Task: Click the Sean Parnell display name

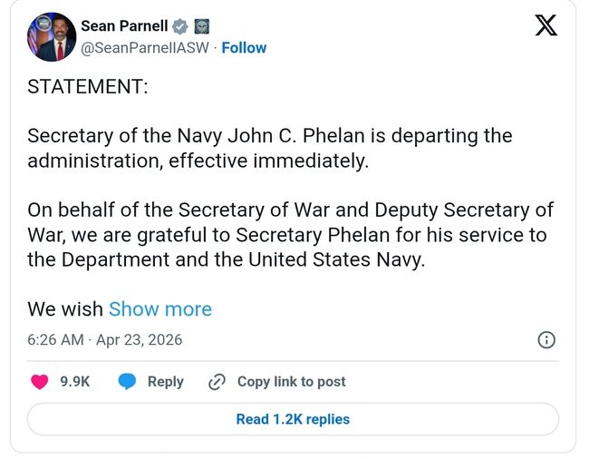Action: (x=124, y=26)
